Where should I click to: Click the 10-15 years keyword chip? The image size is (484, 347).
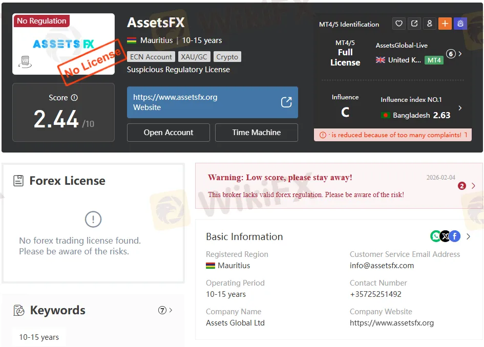(x=39, y=337)
